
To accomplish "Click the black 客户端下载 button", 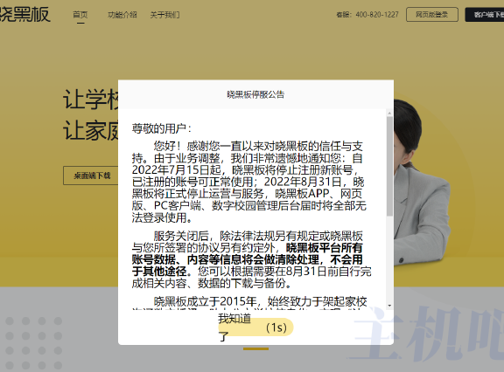I will [x=485, y=15].
